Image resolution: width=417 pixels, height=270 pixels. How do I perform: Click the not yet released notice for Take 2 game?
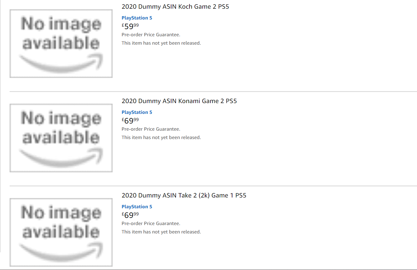click(x=161, y=232)
